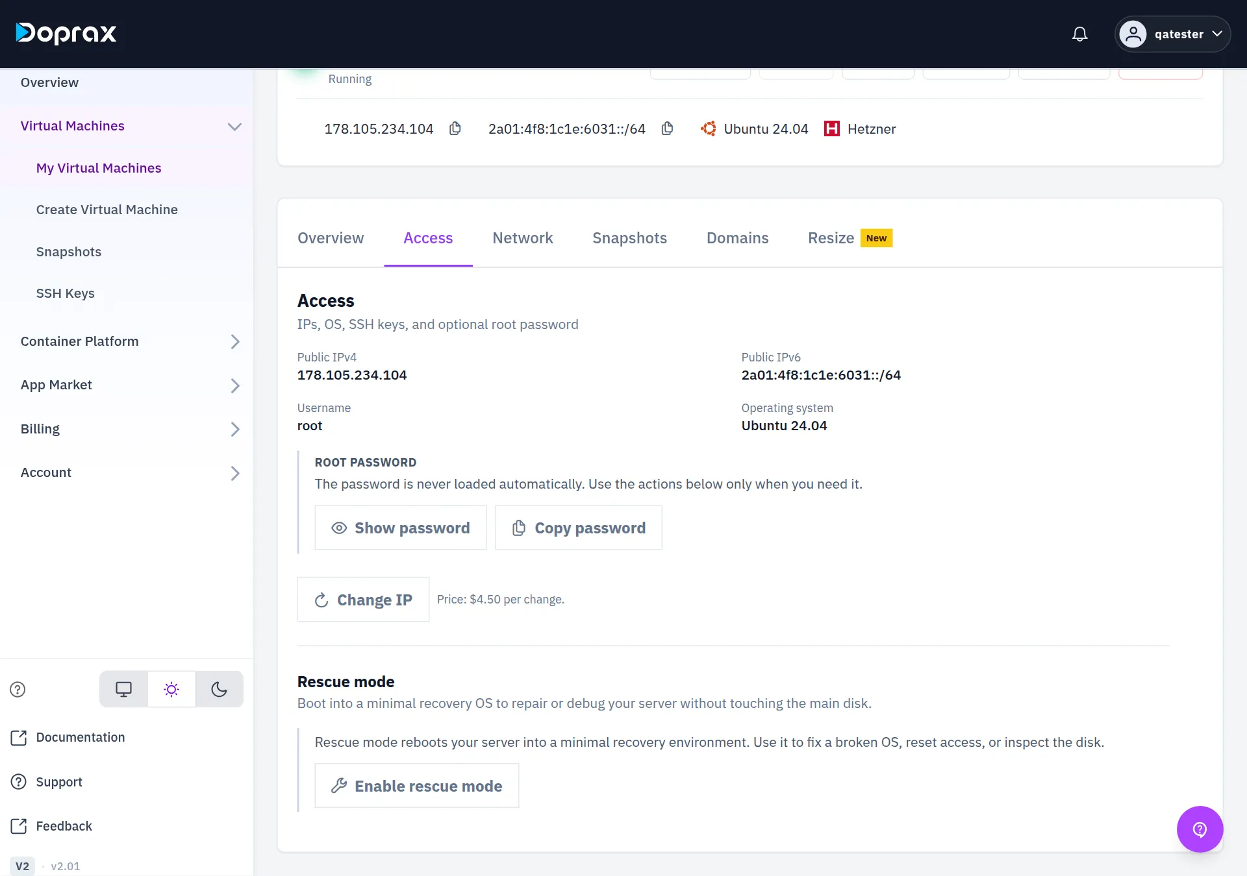Click the Public IPv4 value under Access

coord(352,375)
